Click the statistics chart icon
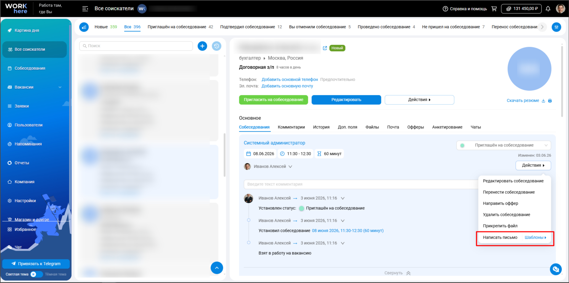Viewport: 569px width, 283px height. pyautogui.click(x=84, y=27)
